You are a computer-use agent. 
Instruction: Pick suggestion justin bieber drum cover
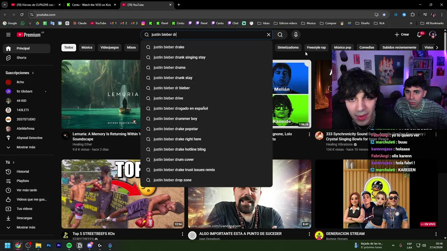[x=206, y=160]
